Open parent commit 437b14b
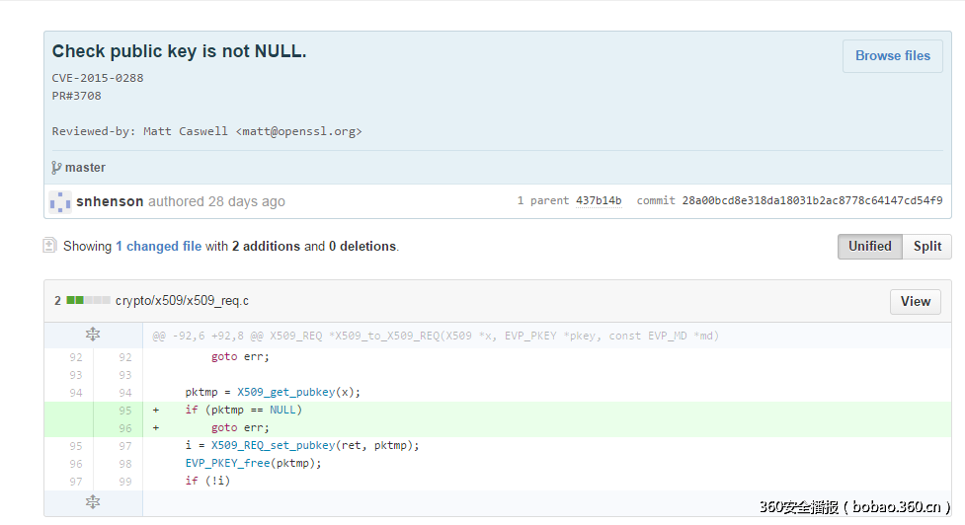Screen dimensions: 965x525 (x=599, y=201)
